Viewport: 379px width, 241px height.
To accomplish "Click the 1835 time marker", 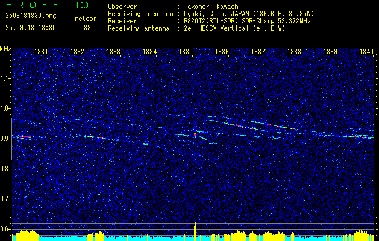I will click(186, 51).
